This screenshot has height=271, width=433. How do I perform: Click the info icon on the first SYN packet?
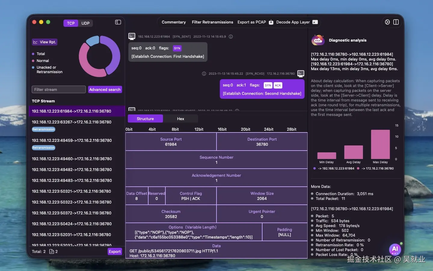tap(231, 37)
